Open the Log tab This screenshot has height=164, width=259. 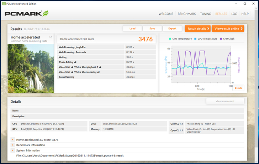click(x=234, y=14)
